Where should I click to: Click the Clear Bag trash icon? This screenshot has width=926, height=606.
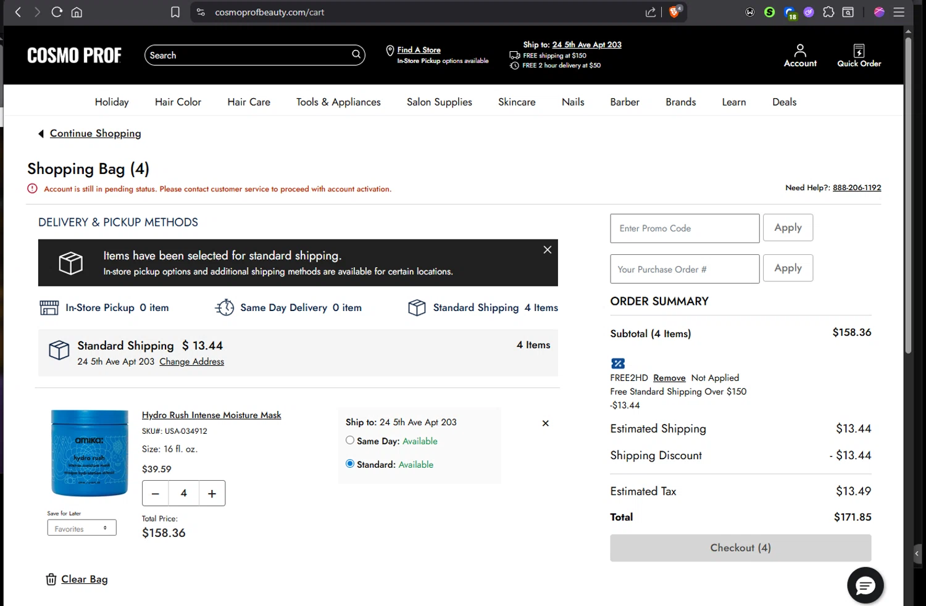click(51, 579)
